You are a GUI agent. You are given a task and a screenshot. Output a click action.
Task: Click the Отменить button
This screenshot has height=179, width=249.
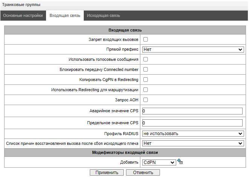[143, 173]
